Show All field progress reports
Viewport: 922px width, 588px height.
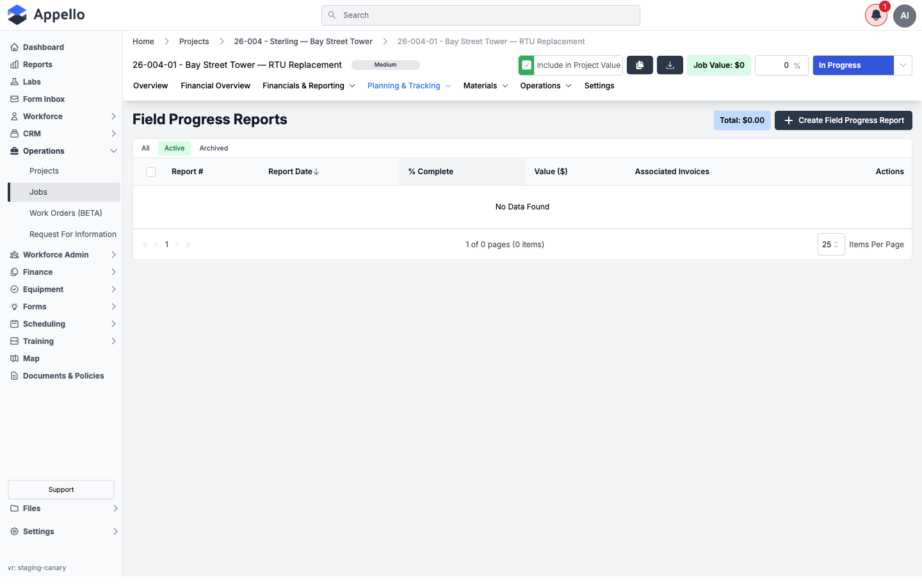(145, 149)
